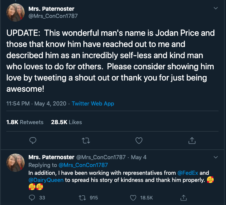Like the follow-up tweet with 18.5K likes

point(133,198)
